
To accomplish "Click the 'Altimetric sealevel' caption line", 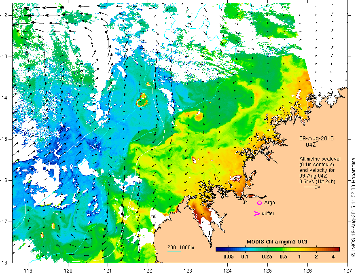I will (320, 159).
